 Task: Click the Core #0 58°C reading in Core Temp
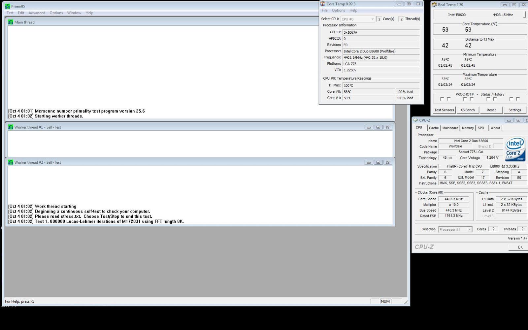[369, 92]
